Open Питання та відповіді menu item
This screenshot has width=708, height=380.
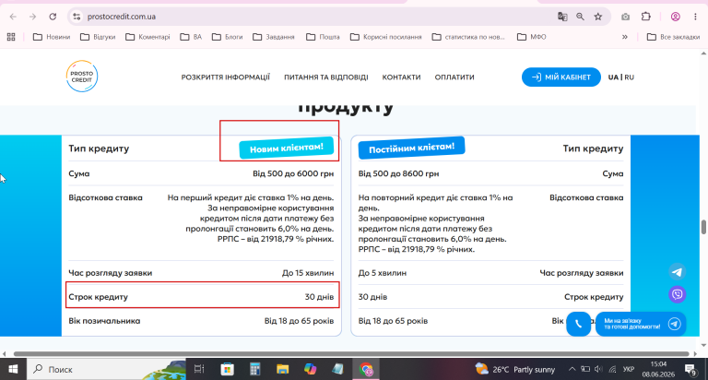pos(326,77)
